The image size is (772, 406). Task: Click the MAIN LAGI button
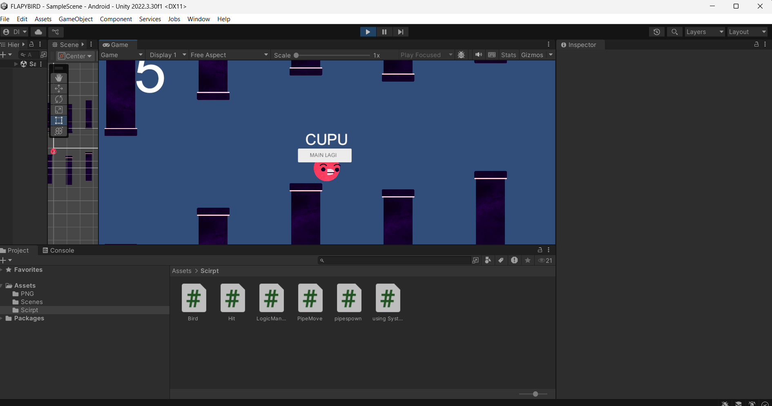tap(324, 155)
